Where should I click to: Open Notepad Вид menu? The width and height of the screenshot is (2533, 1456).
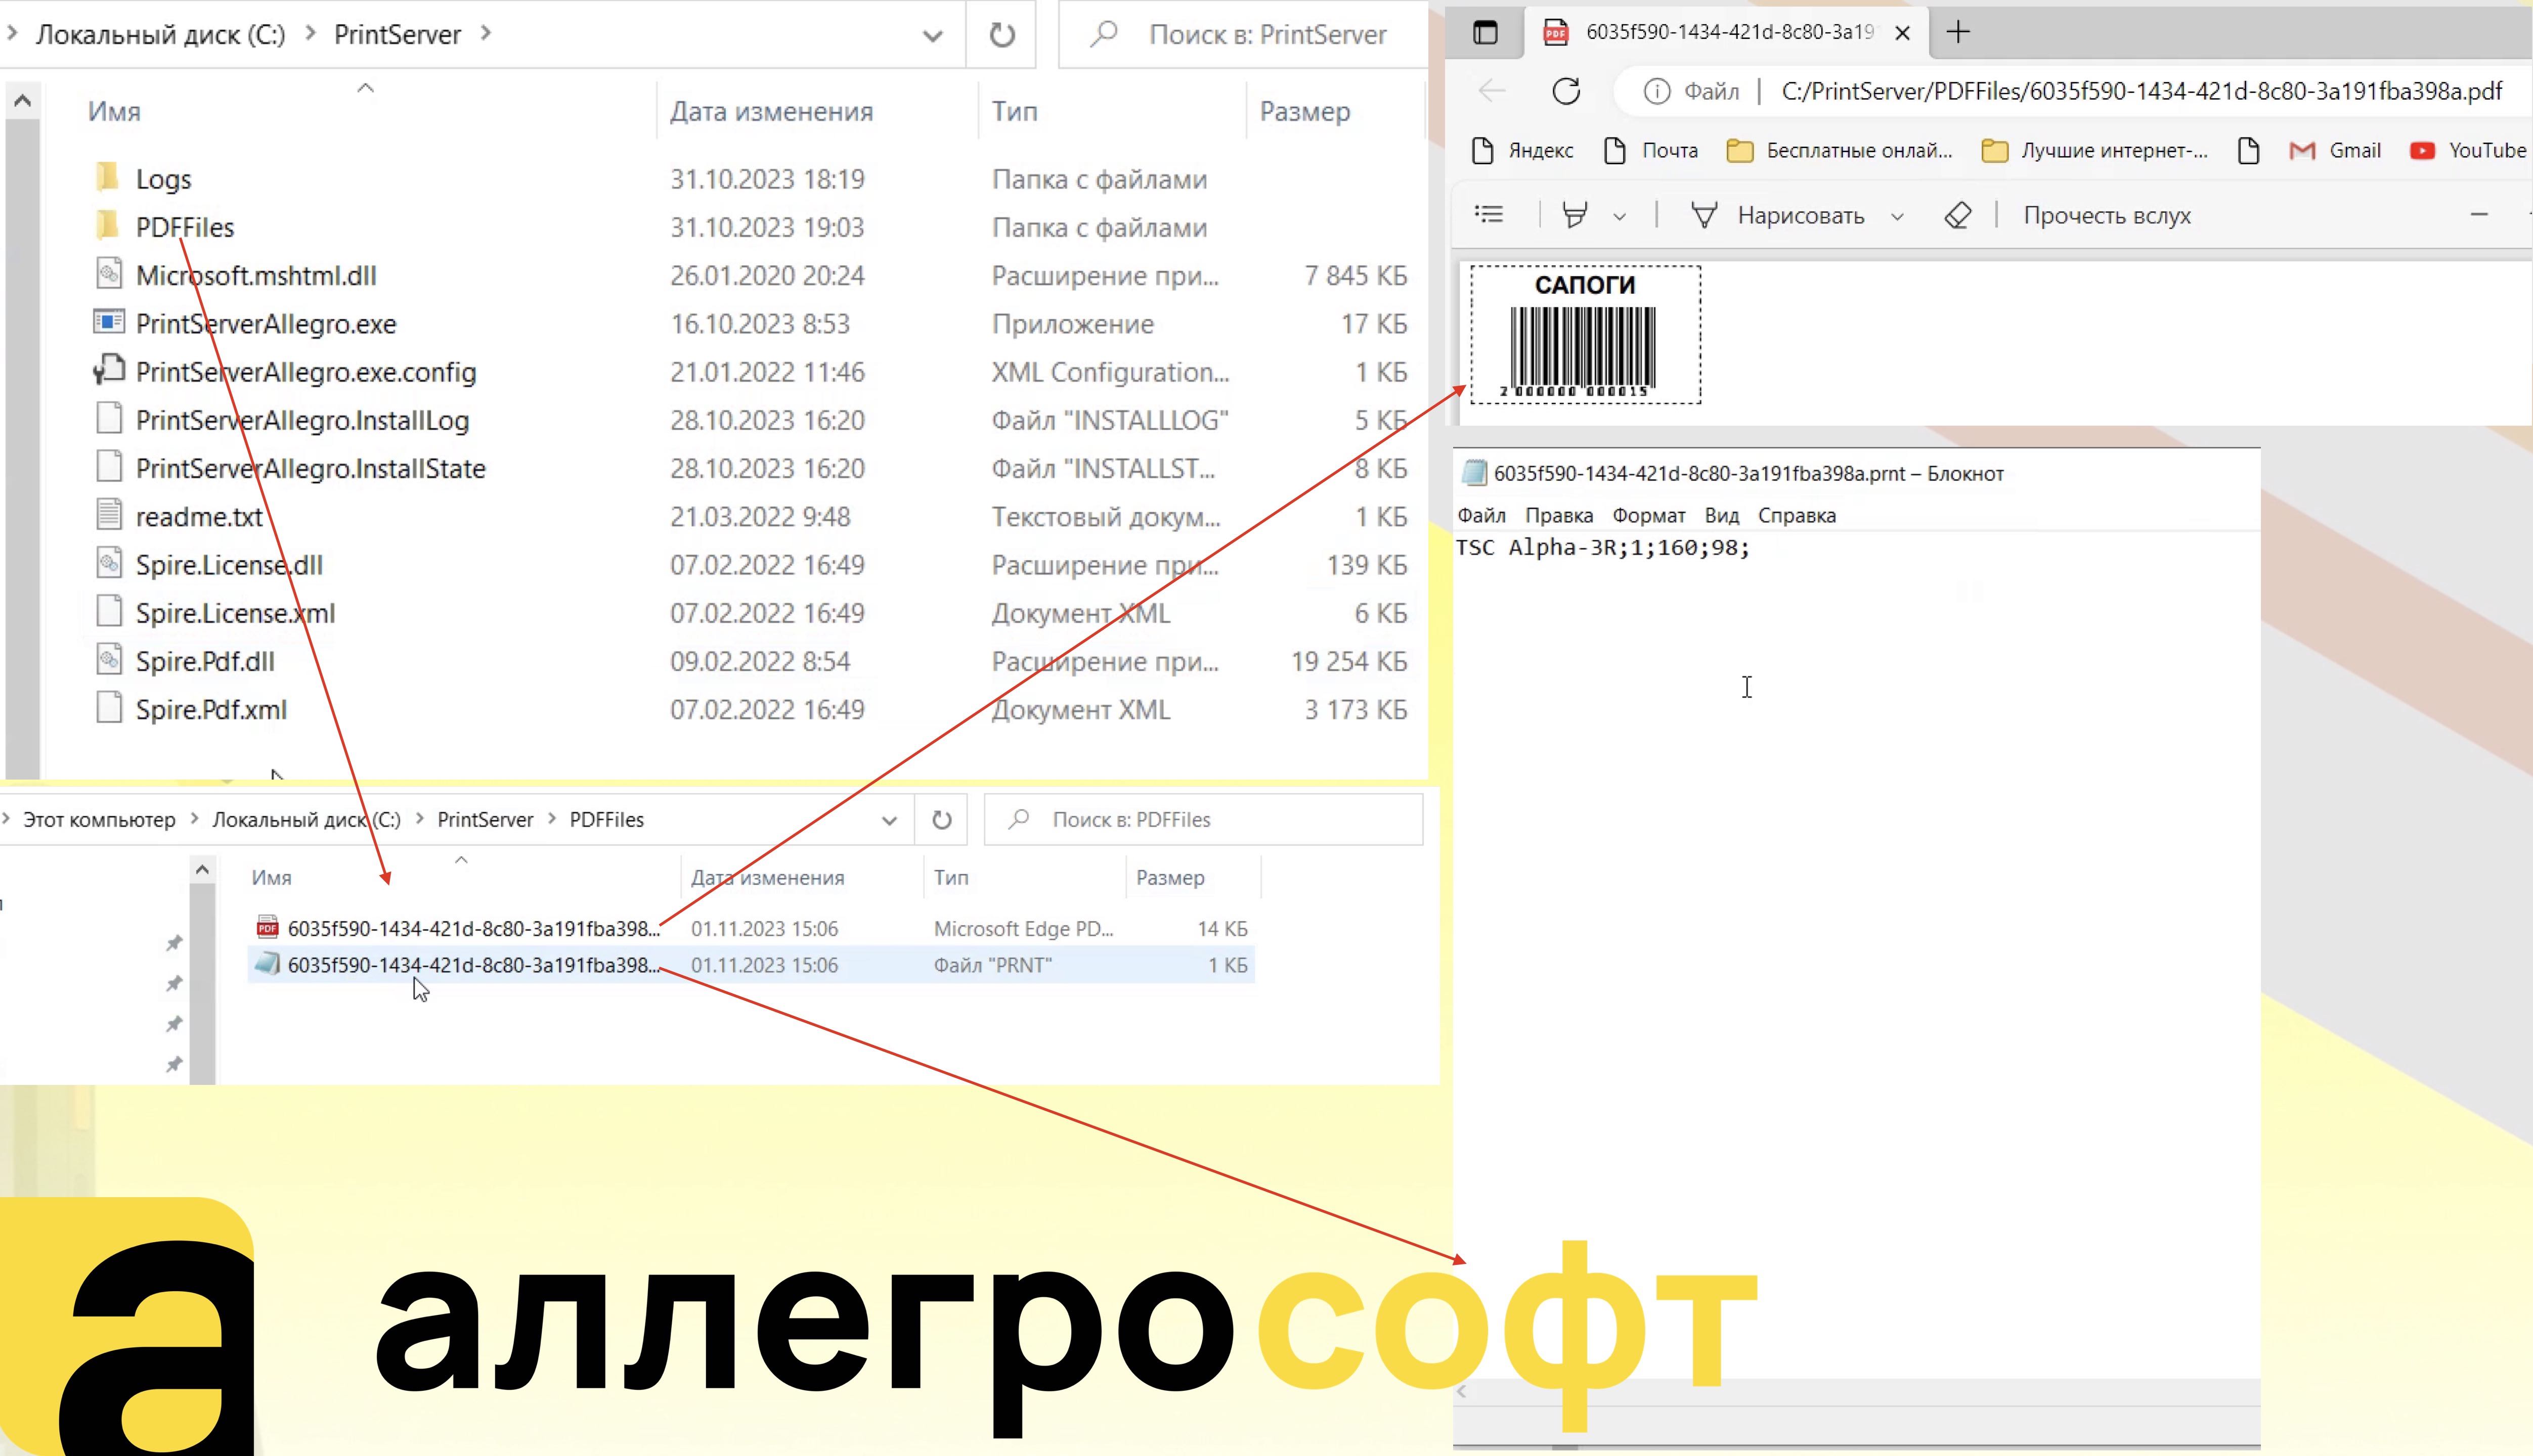[x=1722, y=516]
